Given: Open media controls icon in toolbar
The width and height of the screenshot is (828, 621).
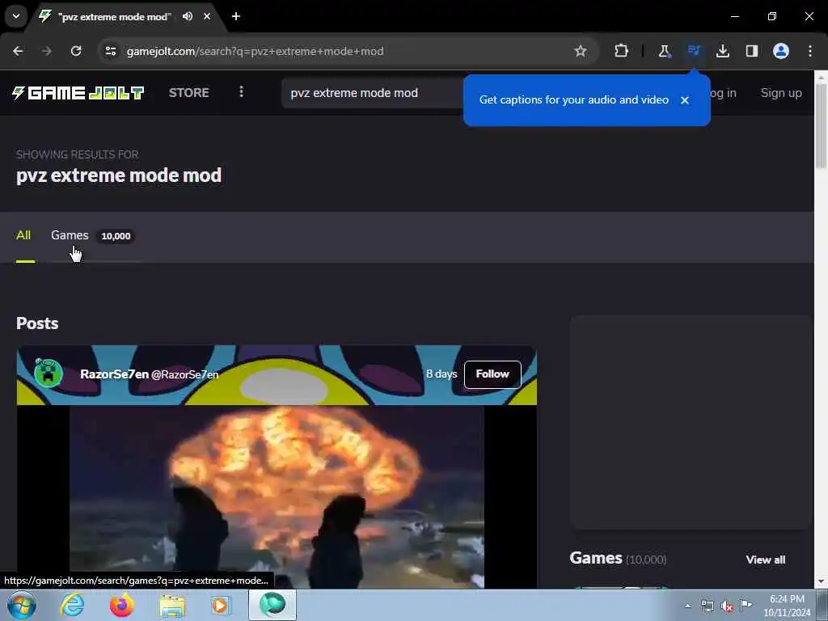Looking at the screenshot, I should click(693, 51).
